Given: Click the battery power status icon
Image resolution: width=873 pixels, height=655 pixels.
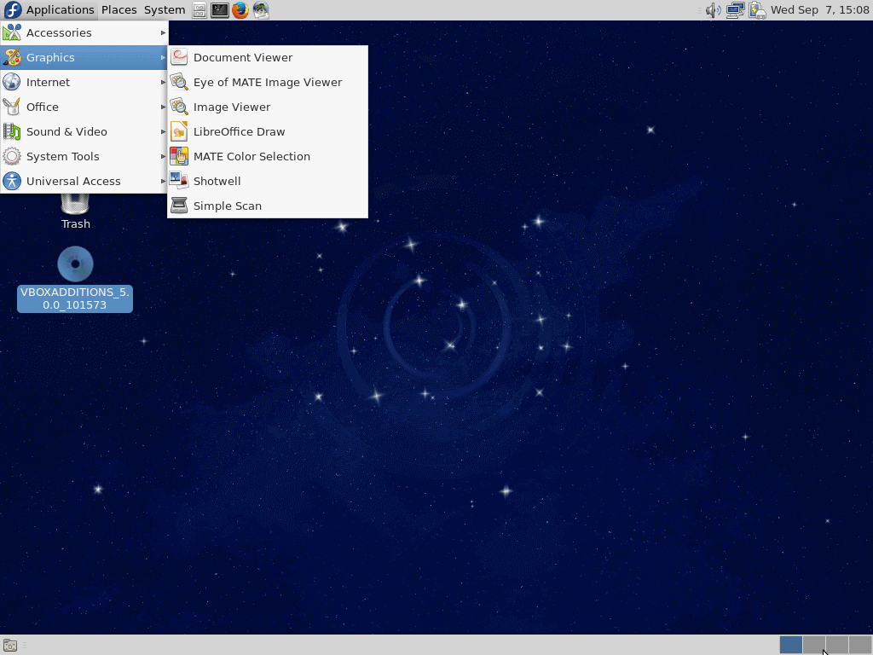Looking at the screenshot, I should [x=756, y=10].
